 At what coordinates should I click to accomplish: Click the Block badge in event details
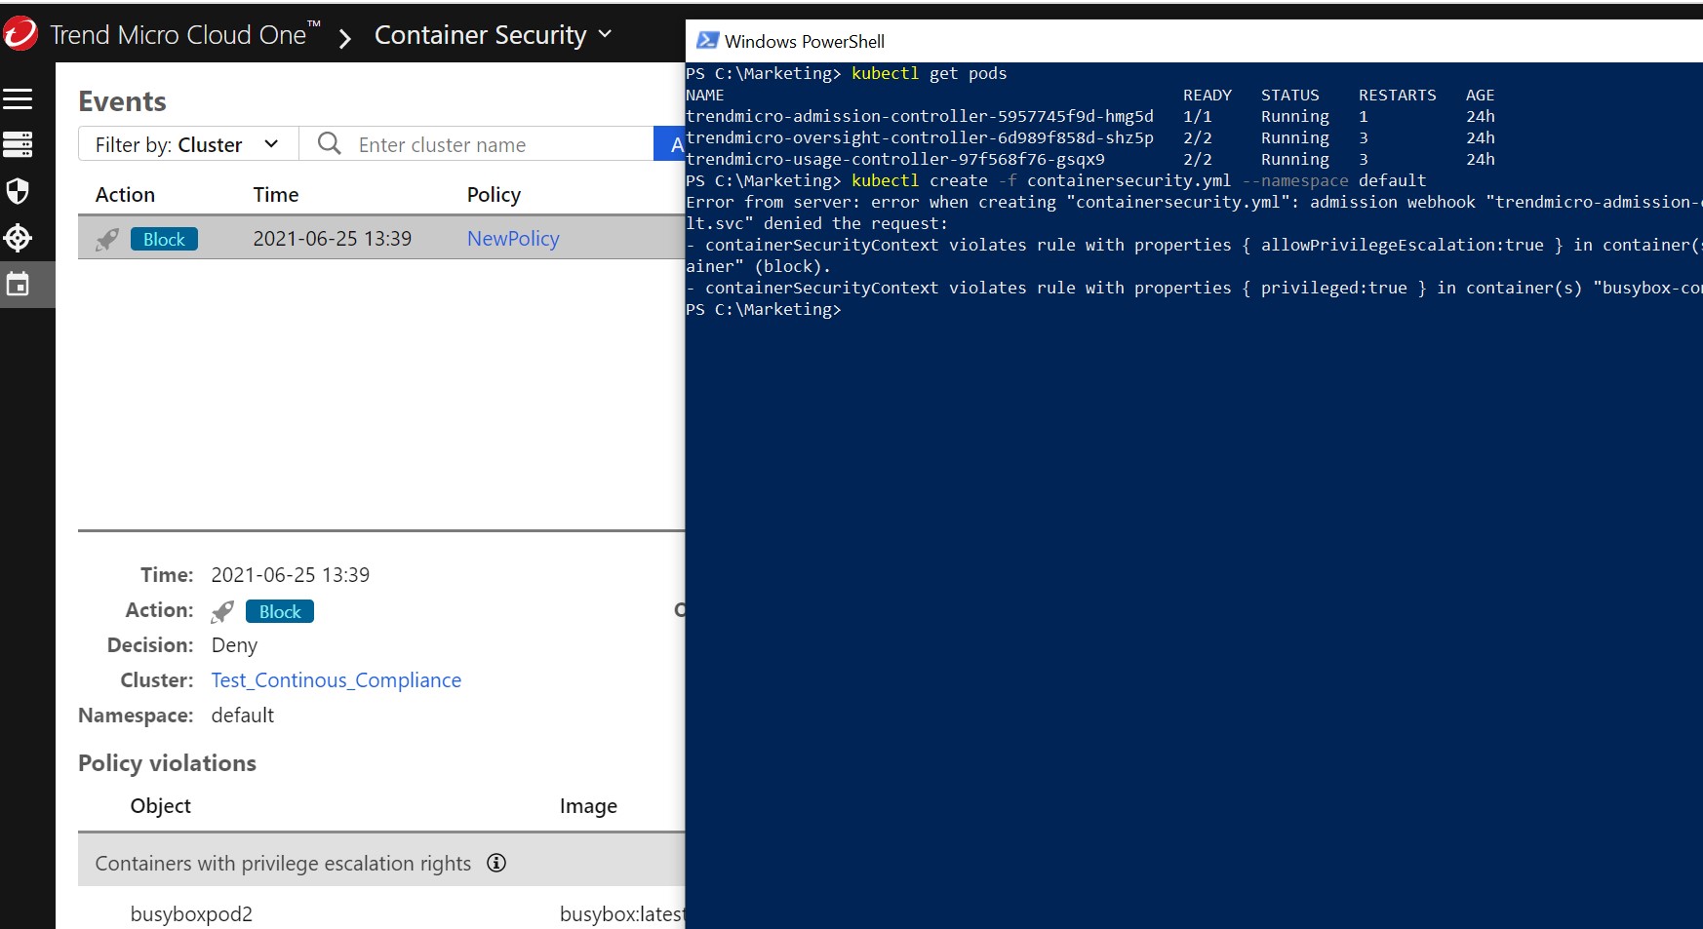[x=280, y=611]
